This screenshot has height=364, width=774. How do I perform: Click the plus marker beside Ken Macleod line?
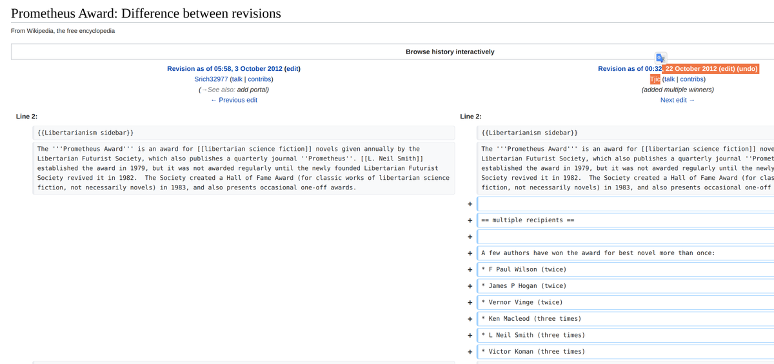point(470,319)
